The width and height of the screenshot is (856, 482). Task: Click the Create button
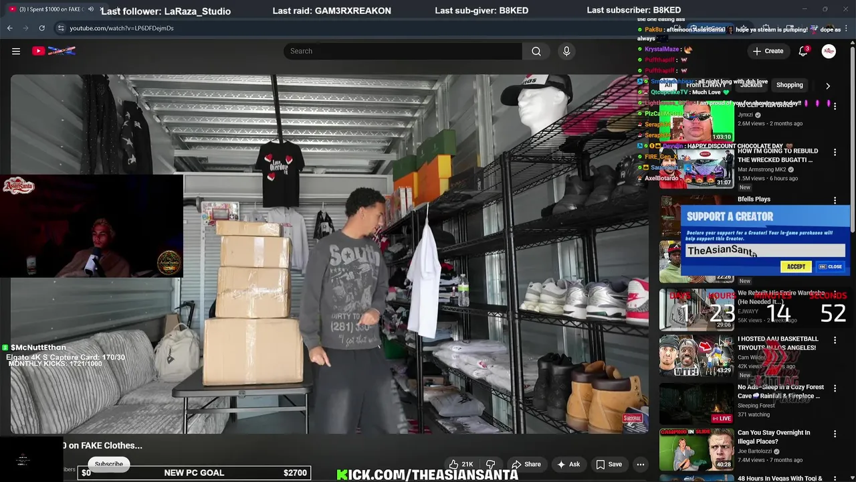[768, 51]
